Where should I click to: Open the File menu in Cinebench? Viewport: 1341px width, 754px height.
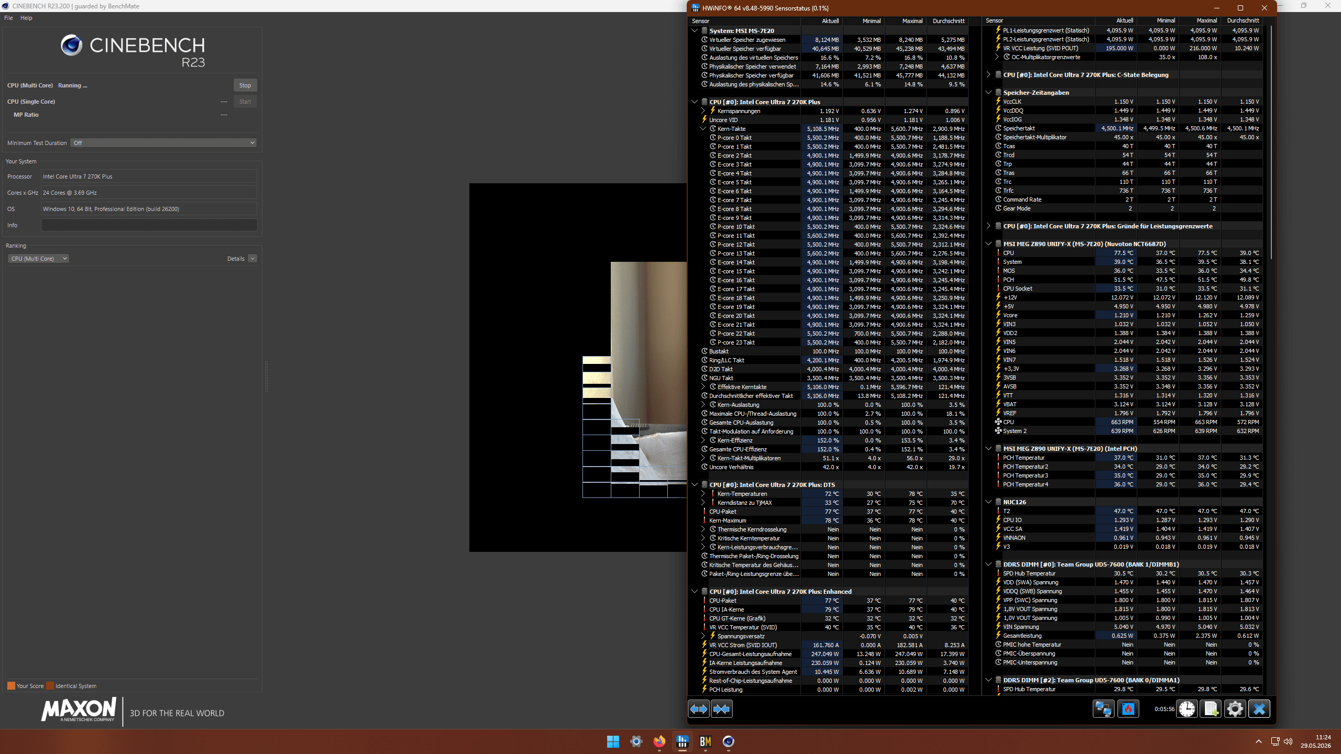[x=8, y=18]
